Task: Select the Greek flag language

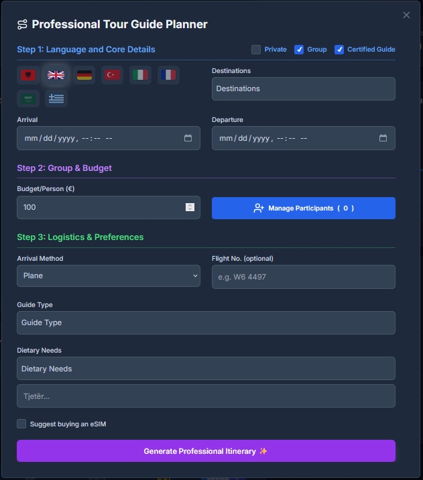Action: pos(56,99)
